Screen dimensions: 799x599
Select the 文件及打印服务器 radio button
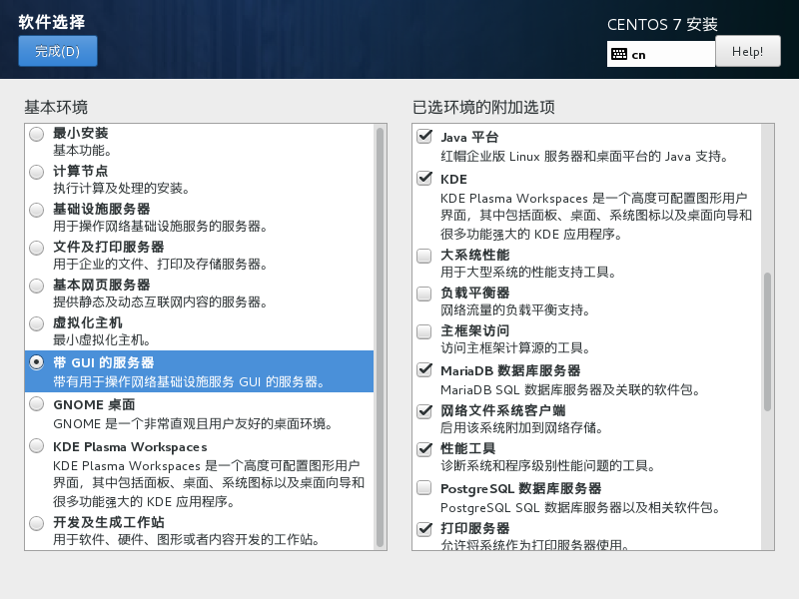coord(37,248)
